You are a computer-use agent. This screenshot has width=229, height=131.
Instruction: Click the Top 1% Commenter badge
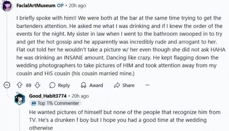pos(55,103)
